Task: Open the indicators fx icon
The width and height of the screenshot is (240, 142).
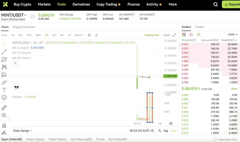Action: coord(96,35)
